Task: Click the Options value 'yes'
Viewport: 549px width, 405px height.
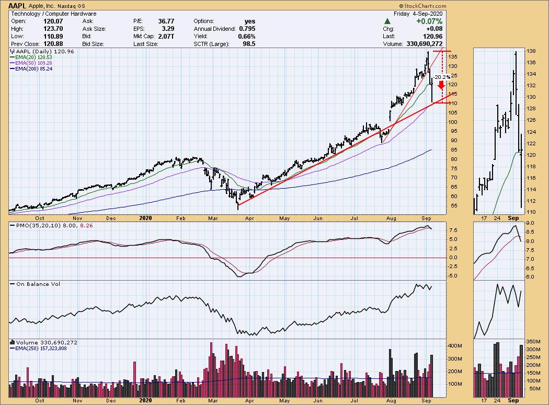Action: point(250,21)
